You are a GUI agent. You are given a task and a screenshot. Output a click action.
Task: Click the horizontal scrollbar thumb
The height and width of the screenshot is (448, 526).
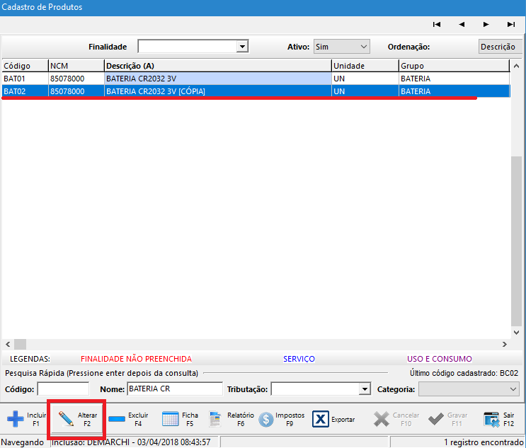pyautogui.click(x=20, y=345)
